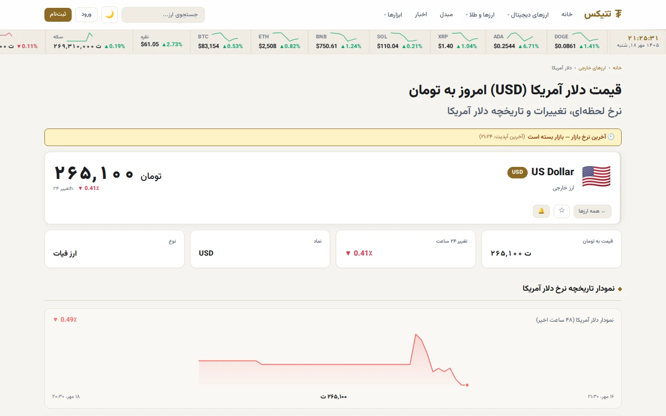This screenshot has height=416, width=666.
Task: Open the ثبت‌نام register button
Action: point(58,14)
